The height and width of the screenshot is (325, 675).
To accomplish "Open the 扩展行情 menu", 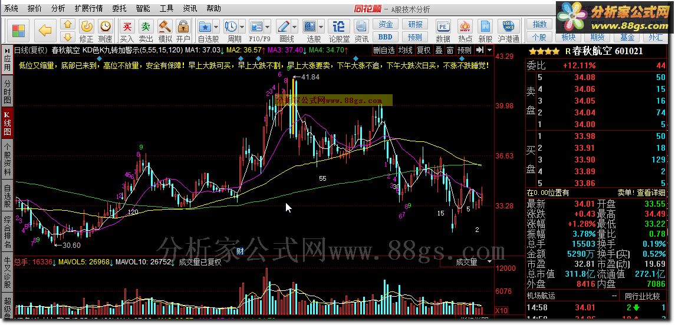I will point(88,8).
